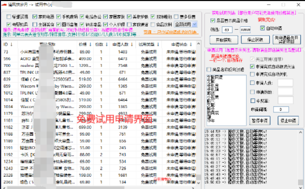Toggle 手机数码 category checkbox
Viewport: 305px width, 189px height.
coord(58,17)
